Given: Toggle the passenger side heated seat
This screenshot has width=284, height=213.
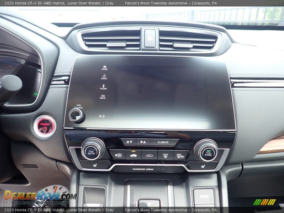Looking at the screenshot, I should coord(204,166).
